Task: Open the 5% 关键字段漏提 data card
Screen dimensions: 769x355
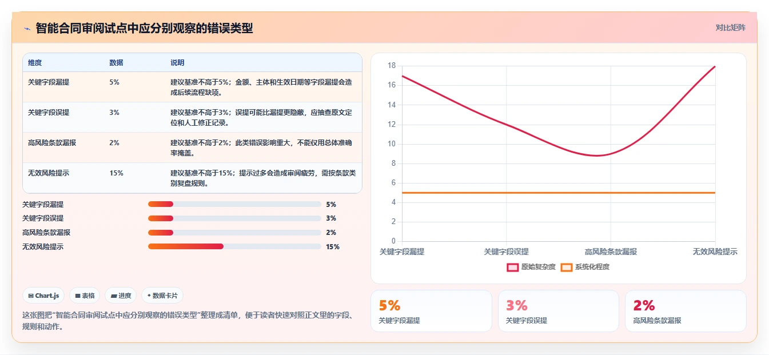Action: tap(431, 311)
